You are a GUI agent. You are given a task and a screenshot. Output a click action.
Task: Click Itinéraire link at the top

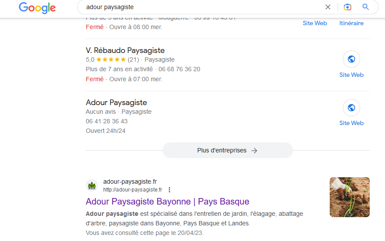[x=351, y=23]
